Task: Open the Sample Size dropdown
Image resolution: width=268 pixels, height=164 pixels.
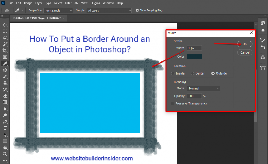Action: 58,10
